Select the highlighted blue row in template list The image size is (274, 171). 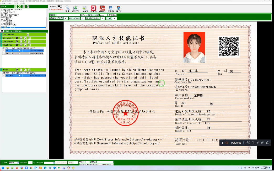point(23,28)
